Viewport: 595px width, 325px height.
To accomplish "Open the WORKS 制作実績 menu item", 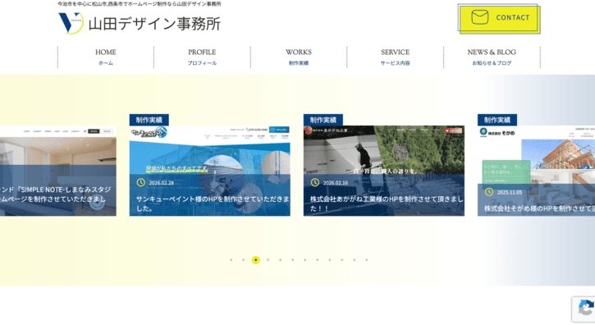I will 299,57.
